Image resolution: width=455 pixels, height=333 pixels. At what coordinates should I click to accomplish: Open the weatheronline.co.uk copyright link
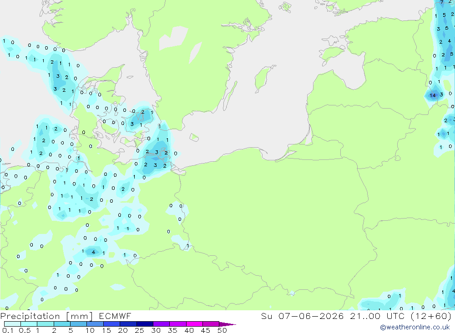tap(415, 327)
